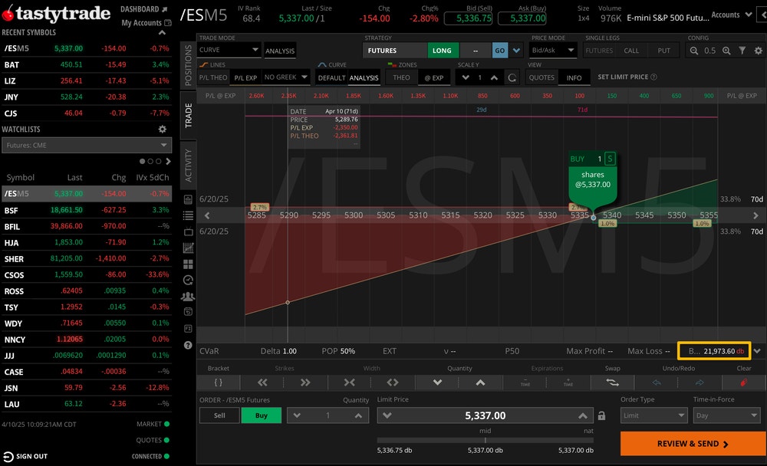Zoom out the curve view
The width and height of the screenshot is (767, 466).
[693, 51]
